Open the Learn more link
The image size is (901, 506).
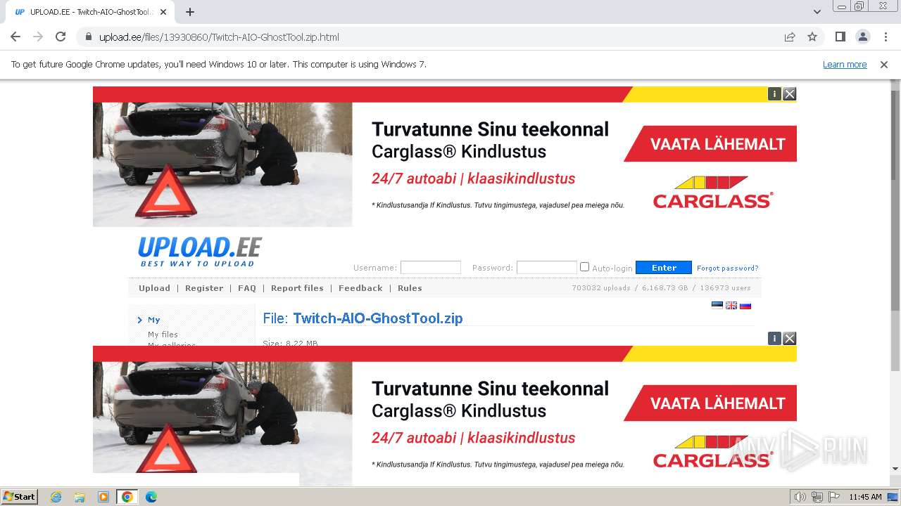tap(845, 64)
